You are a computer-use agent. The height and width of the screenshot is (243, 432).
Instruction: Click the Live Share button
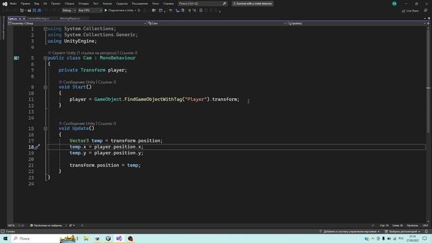point(410,11)
